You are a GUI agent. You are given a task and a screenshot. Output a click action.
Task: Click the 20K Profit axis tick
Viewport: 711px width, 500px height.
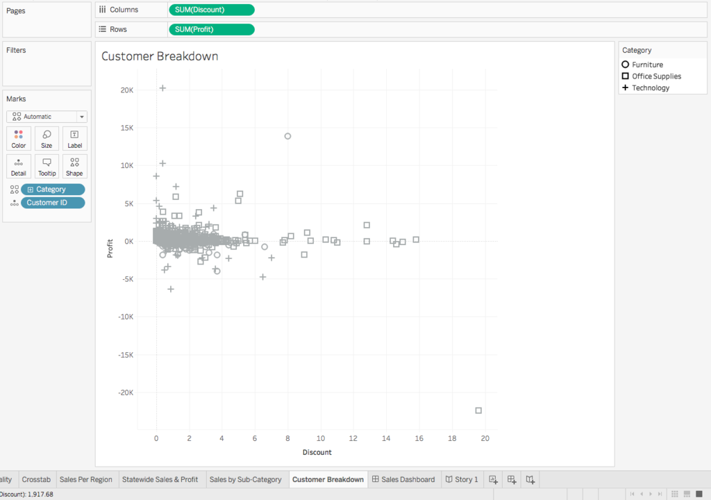point(127,90)
